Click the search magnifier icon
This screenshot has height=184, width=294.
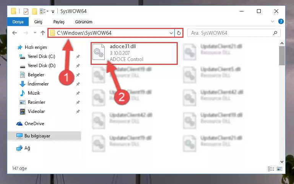(275, 33)
